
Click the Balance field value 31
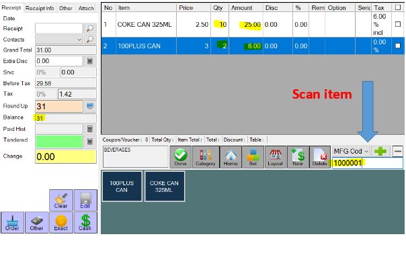(66, 118)
